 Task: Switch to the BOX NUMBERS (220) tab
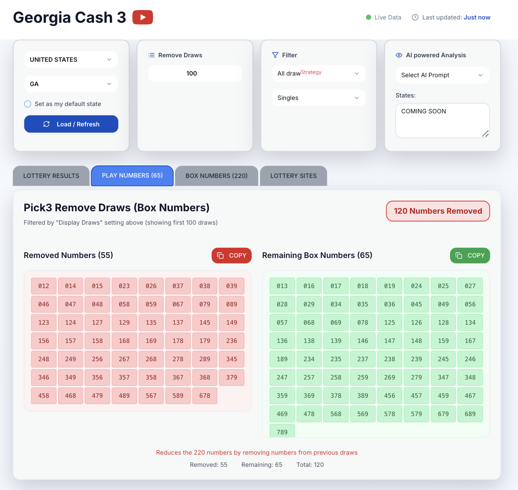(217, 176)
